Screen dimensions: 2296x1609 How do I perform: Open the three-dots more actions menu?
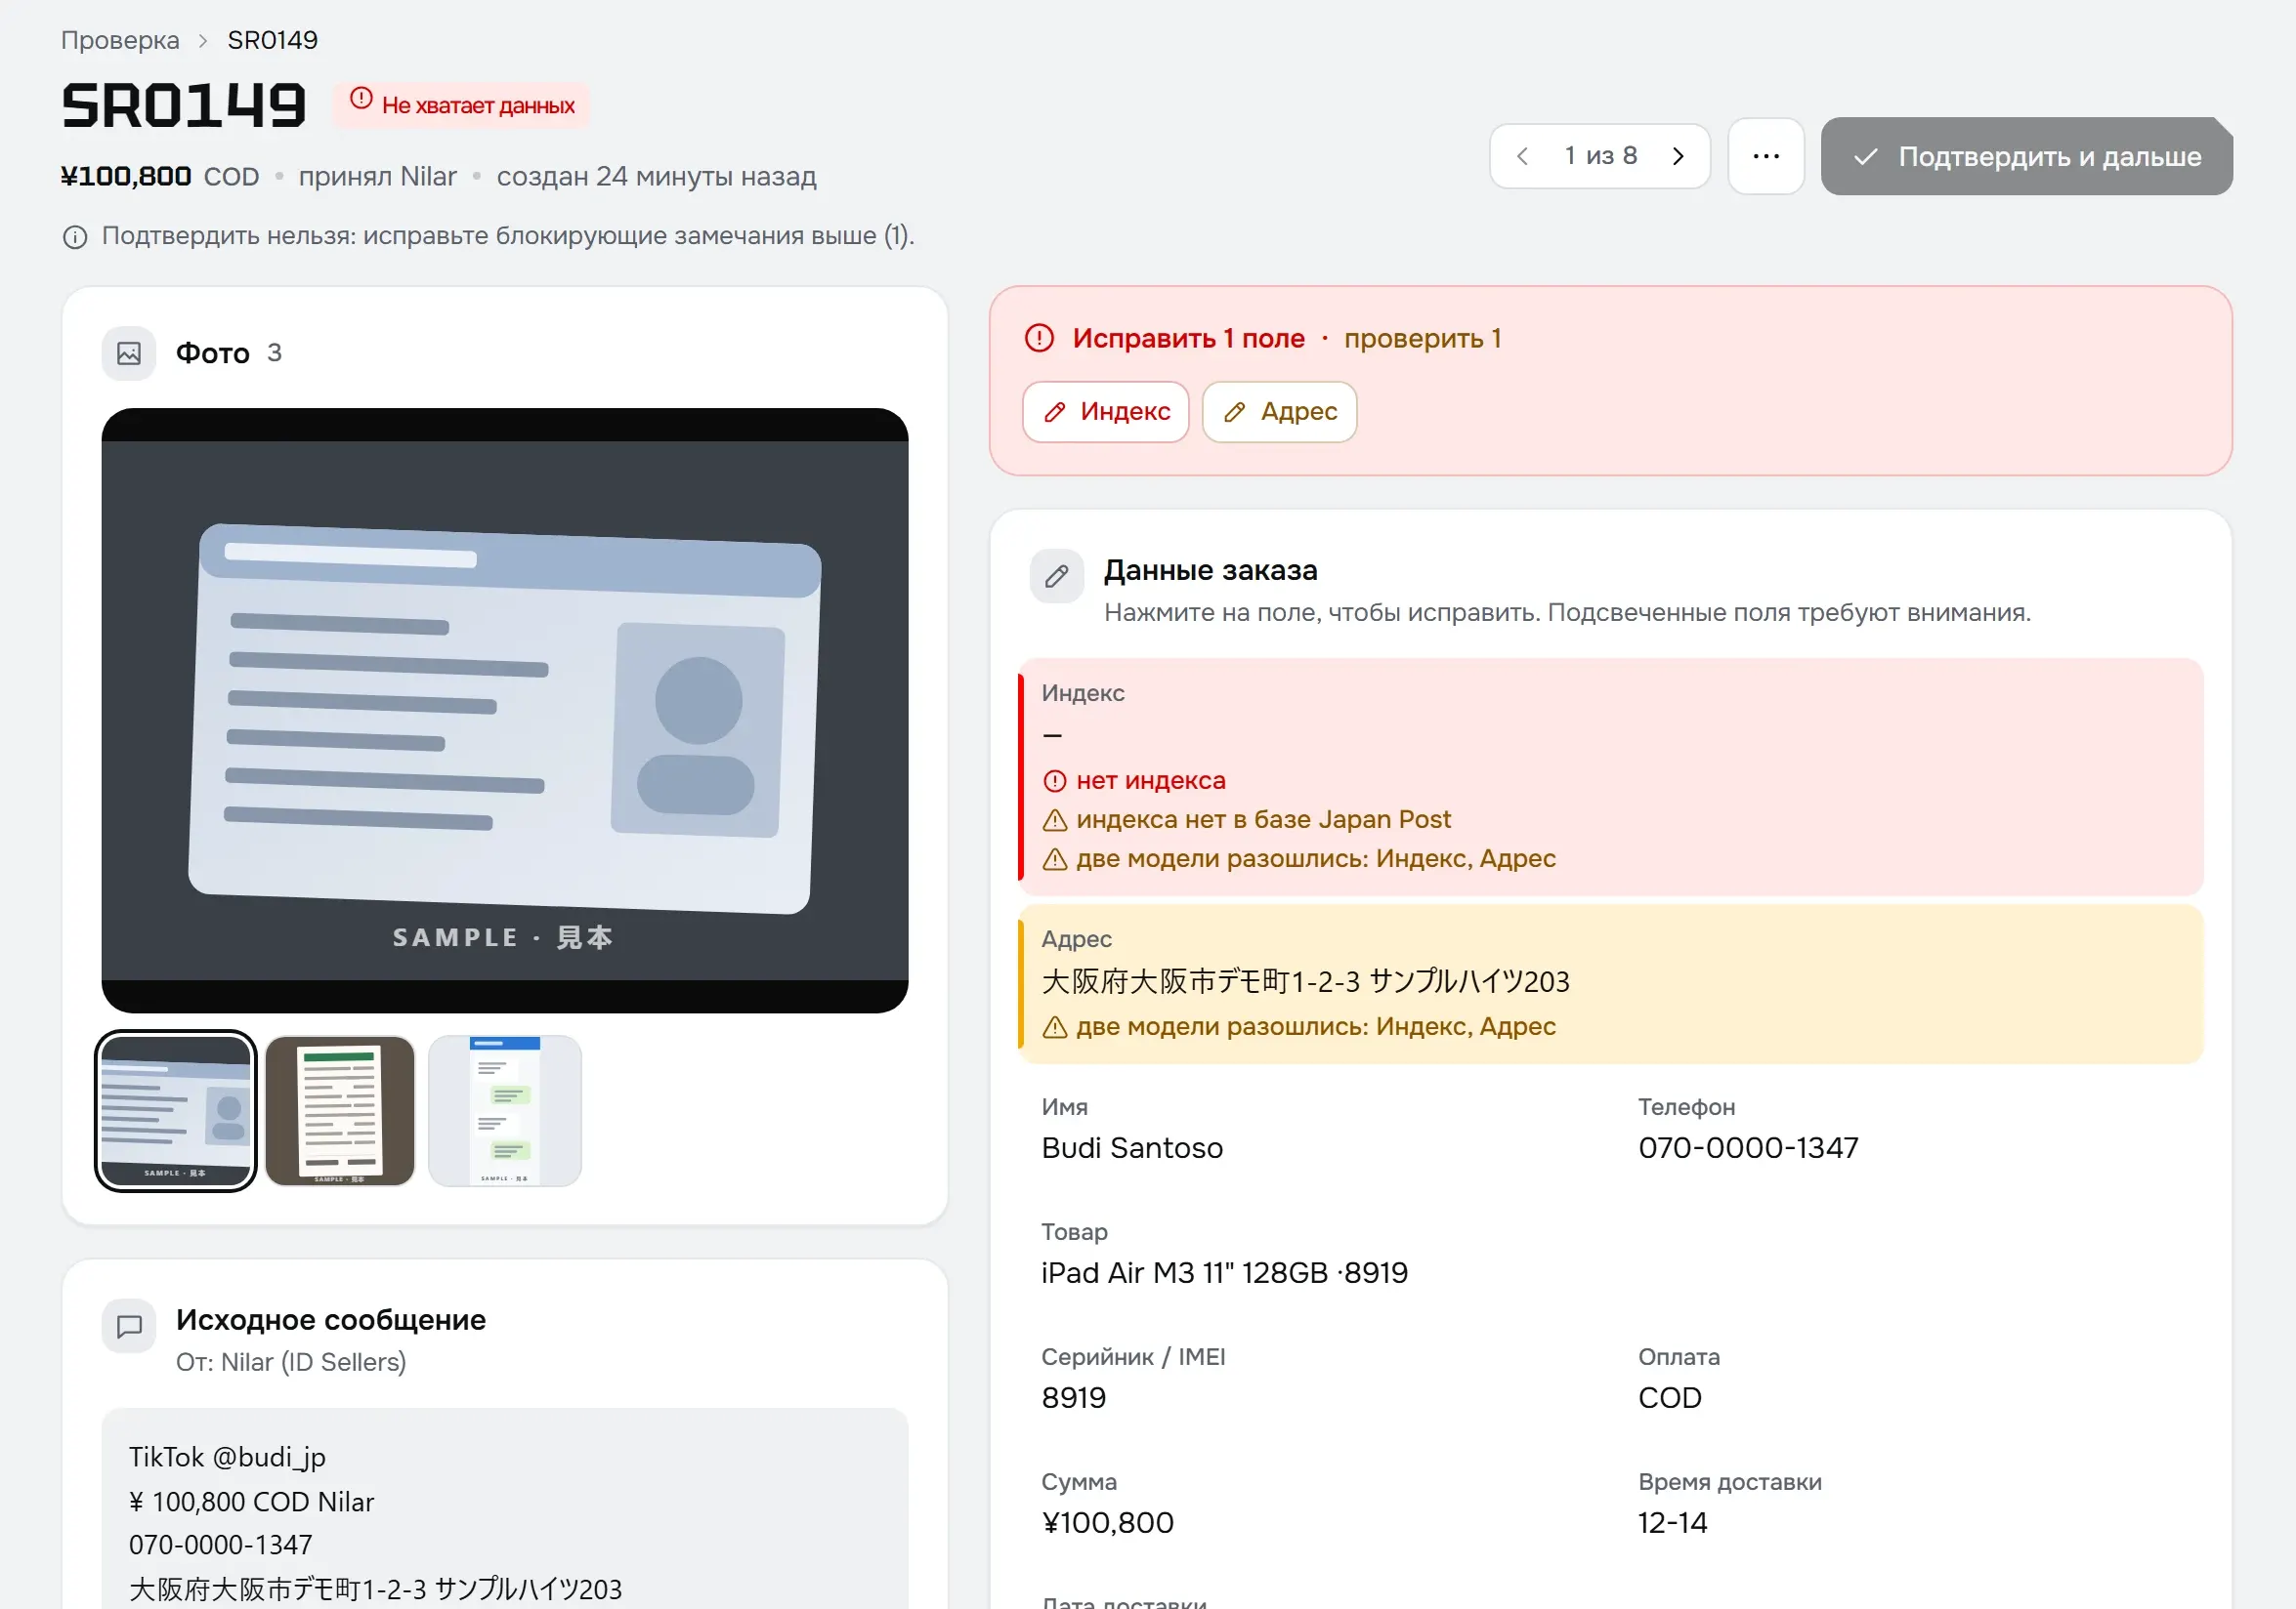coord(1766,156)
